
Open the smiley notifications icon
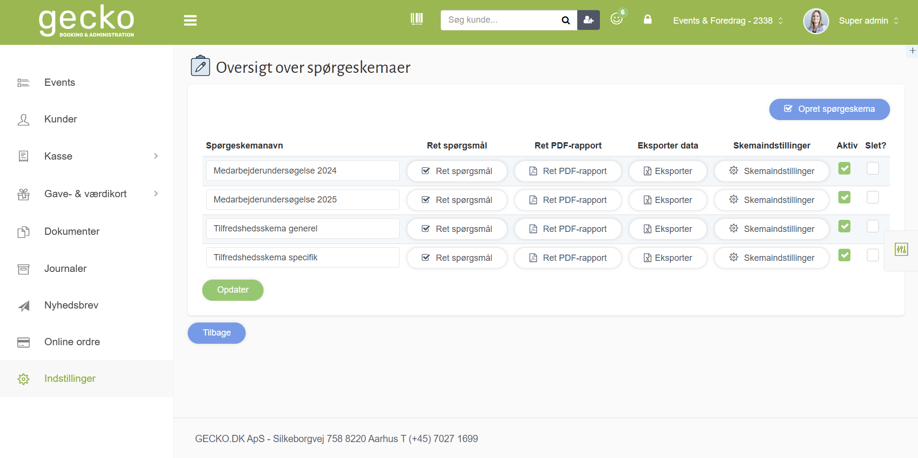pyautogui.click(x=616, y=19)
